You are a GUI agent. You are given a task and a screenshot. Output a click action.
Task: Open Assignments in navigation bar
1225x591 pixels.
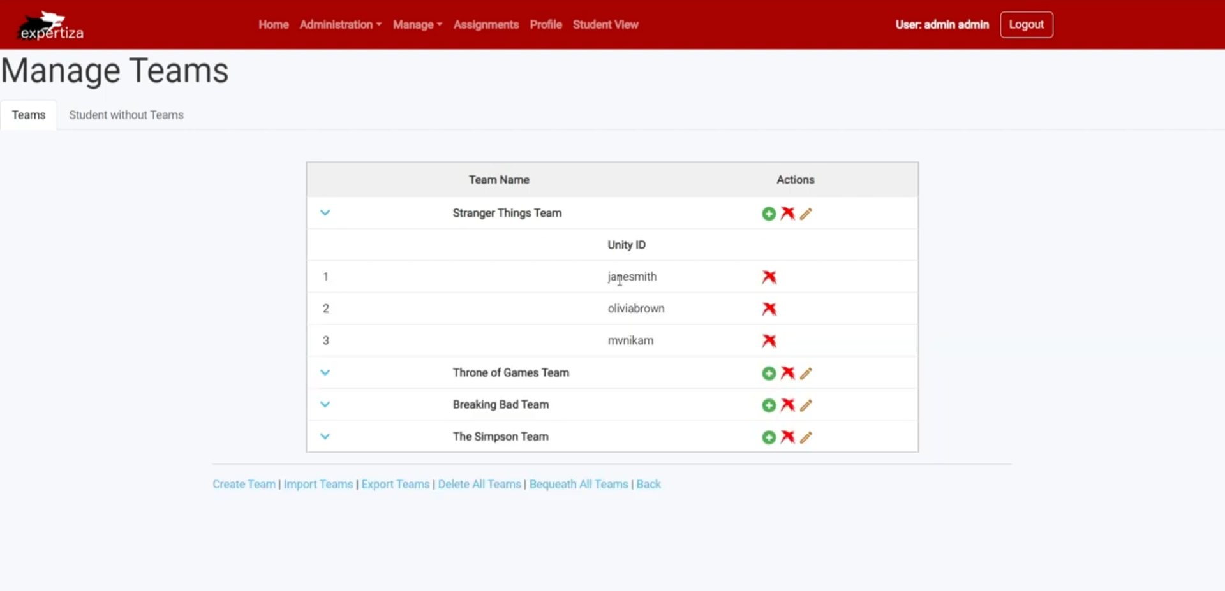pos(486,24)
